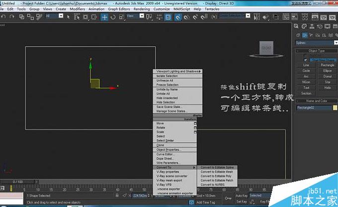Toggle the Start New Shape checkbox
The width and height of the screenshot is (338, 207).
pyautogui.click(x=306, y=60)
